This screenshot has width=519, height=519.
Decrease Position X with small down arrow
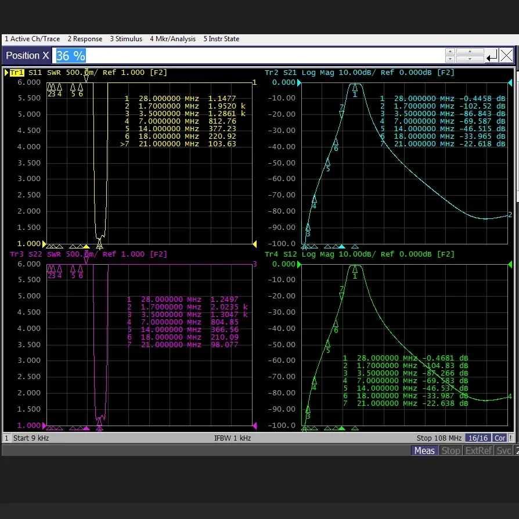click(x=450, y=59)
